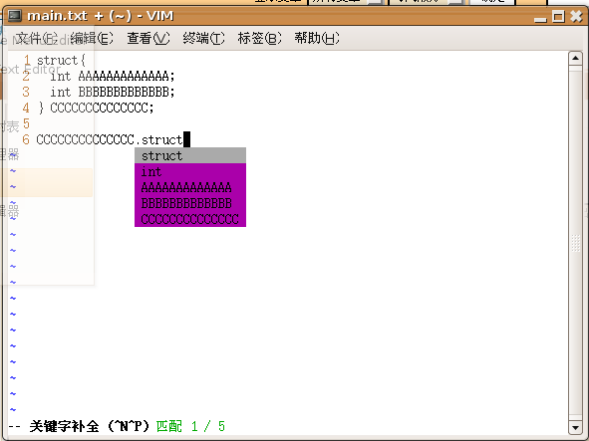Click scrollbar down arrow

click(x=575, y=427)
